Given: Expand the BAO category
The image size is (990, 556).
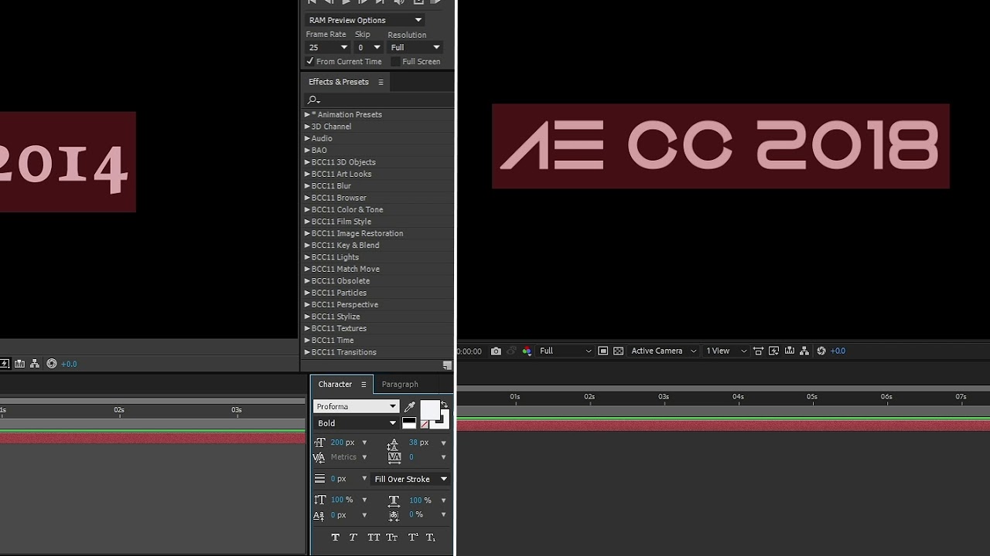Looking at the screenshot, I should [307, 151].
